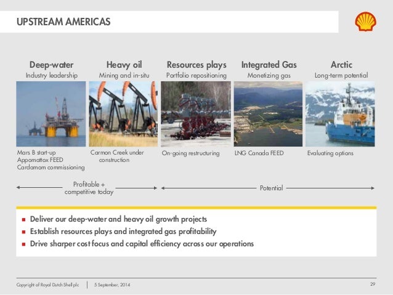The image size is (393, 295).
Task: Open the aerial coastline photo under Integrated Gas
Action: click(268, 114)
